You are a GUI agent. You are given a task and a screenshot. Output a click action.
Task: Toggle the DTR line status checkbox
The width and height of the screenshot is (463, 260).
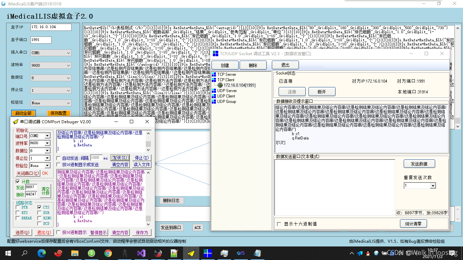pyautogui.click(x=18, y=207)
